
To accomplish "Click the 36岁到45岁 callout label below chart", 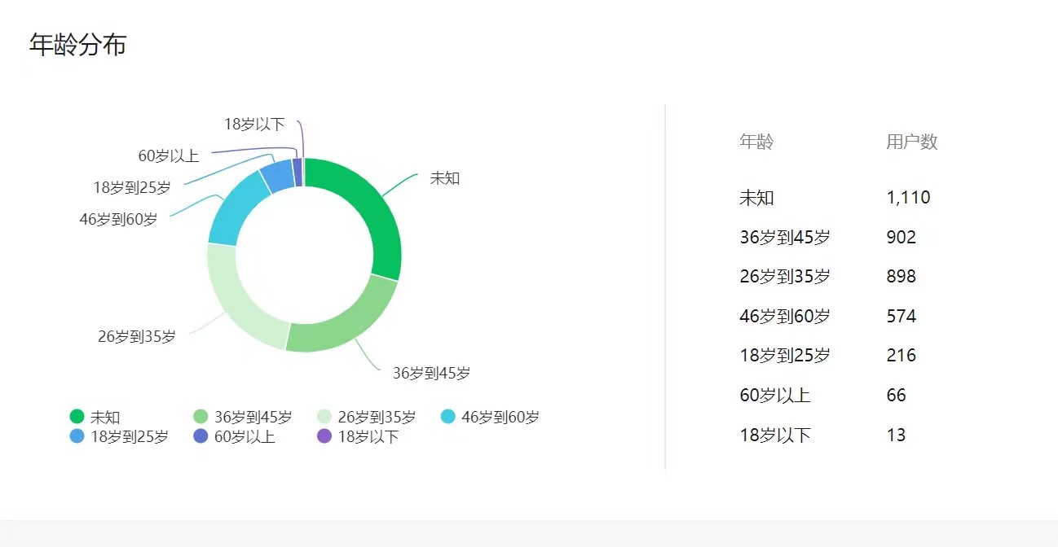I will pos(431,374).
